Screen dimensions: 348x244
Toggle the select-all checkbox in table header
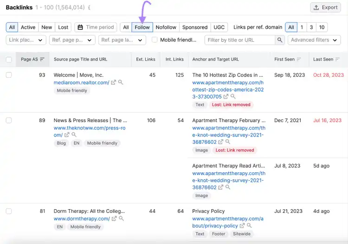(x=9, y=59)
